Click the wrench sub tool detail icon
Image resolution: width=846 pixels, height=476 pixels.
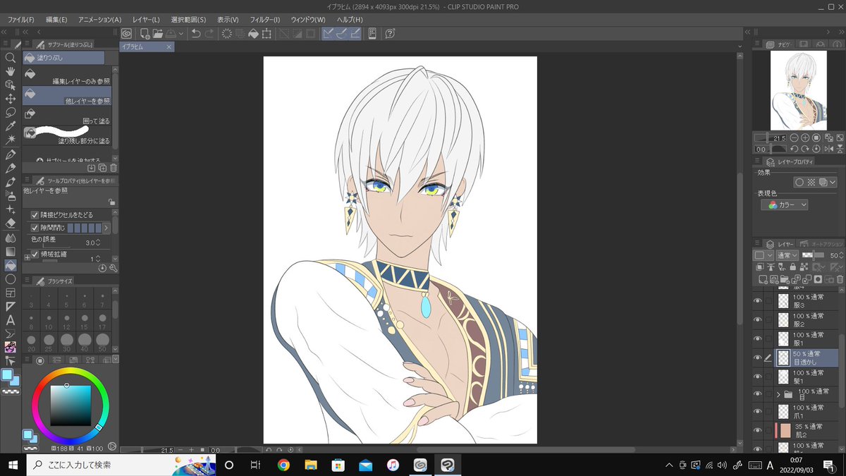click(x=113, y=269)
